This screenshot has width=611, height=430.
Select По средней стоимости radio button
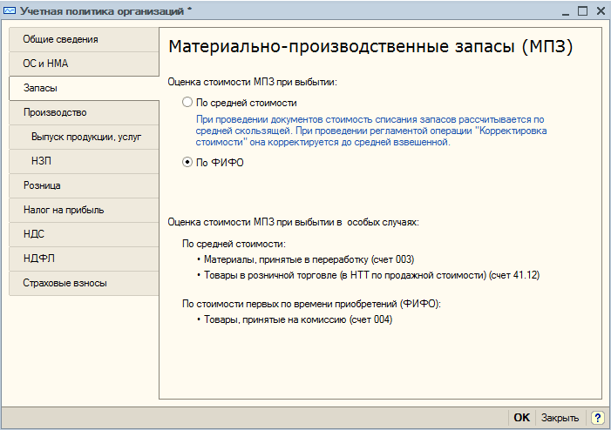tap(187, 103)
